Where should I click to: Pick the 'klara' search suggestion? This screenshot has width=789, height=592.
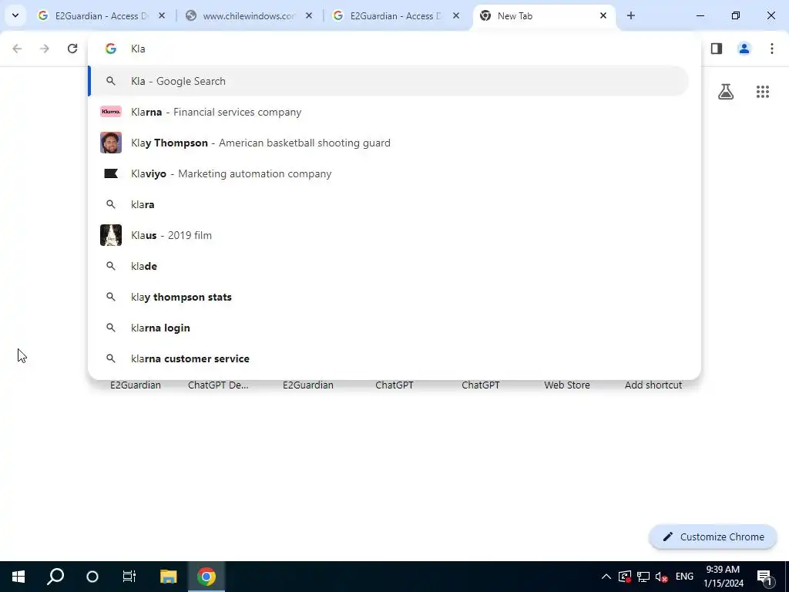pyautogui.click(x=388, y=204)
